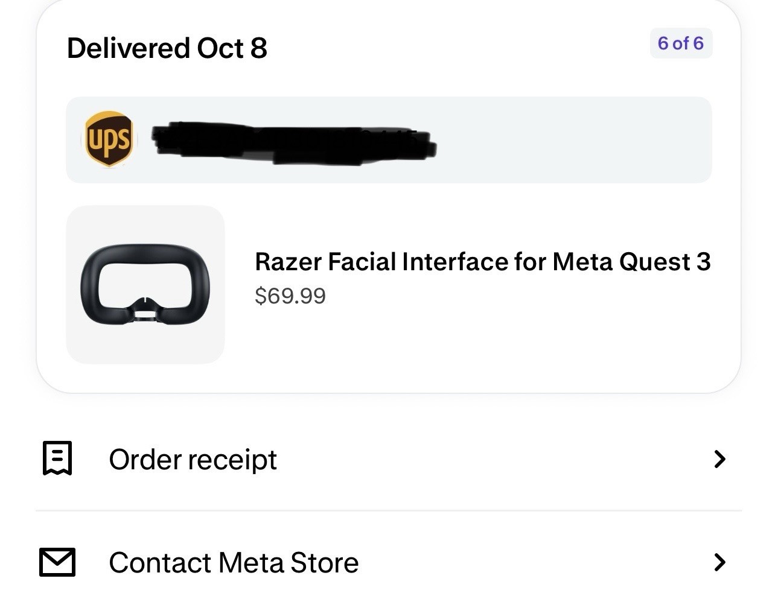This screenshot has width=778, height=599.
Task: Click the receipt icon beside Order receipt
Action: pyautogui.click(x=57, y=459)
